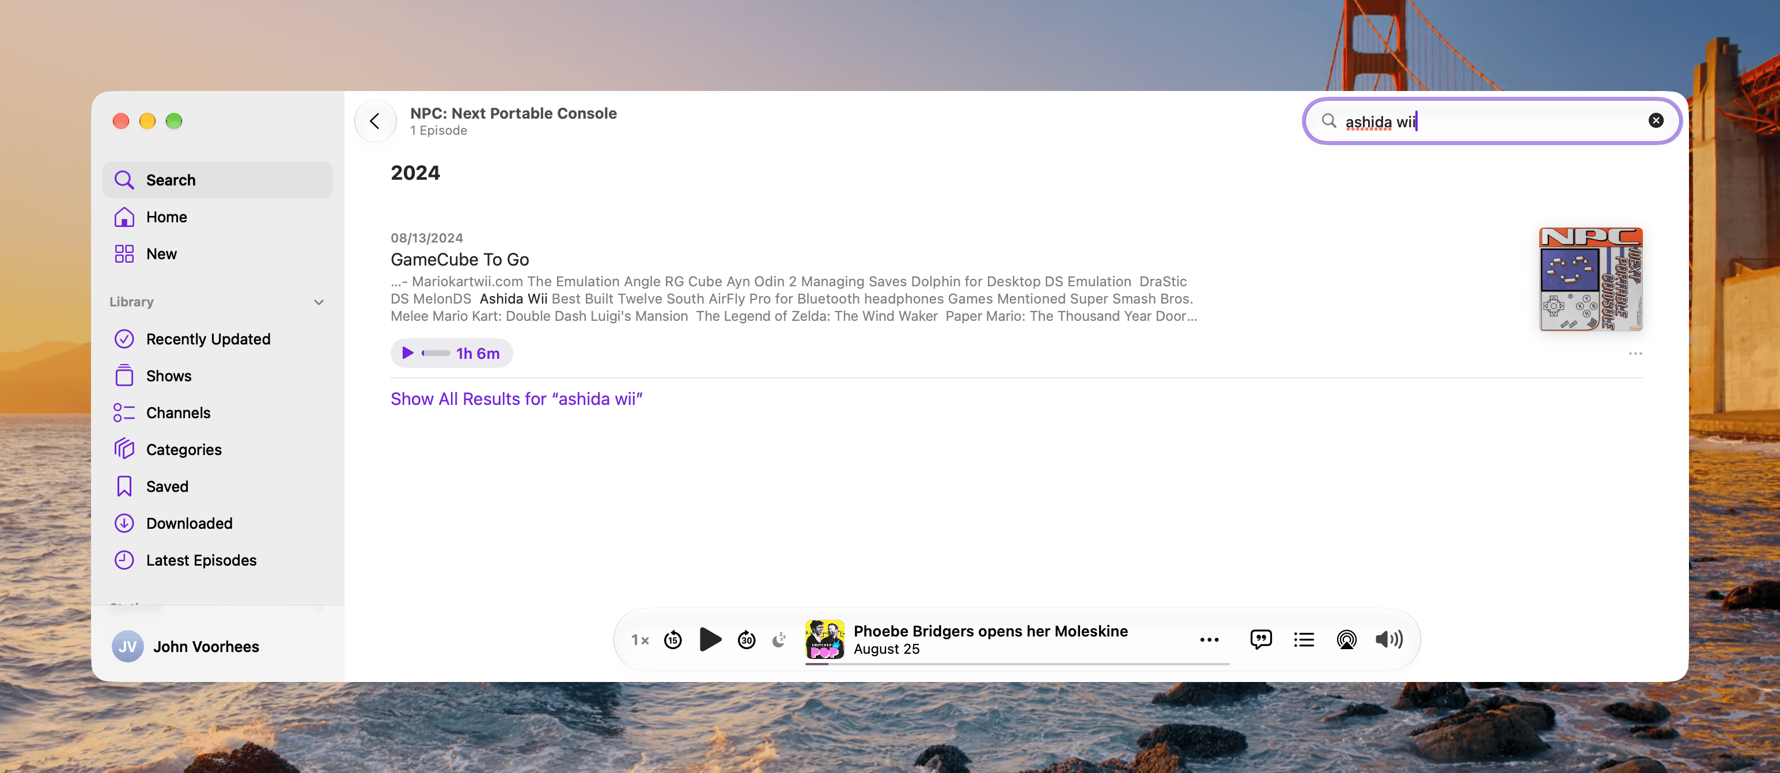Open more options for GameCube To Go
Viewport: 1780px width, 773px height.
[1635, 354]
